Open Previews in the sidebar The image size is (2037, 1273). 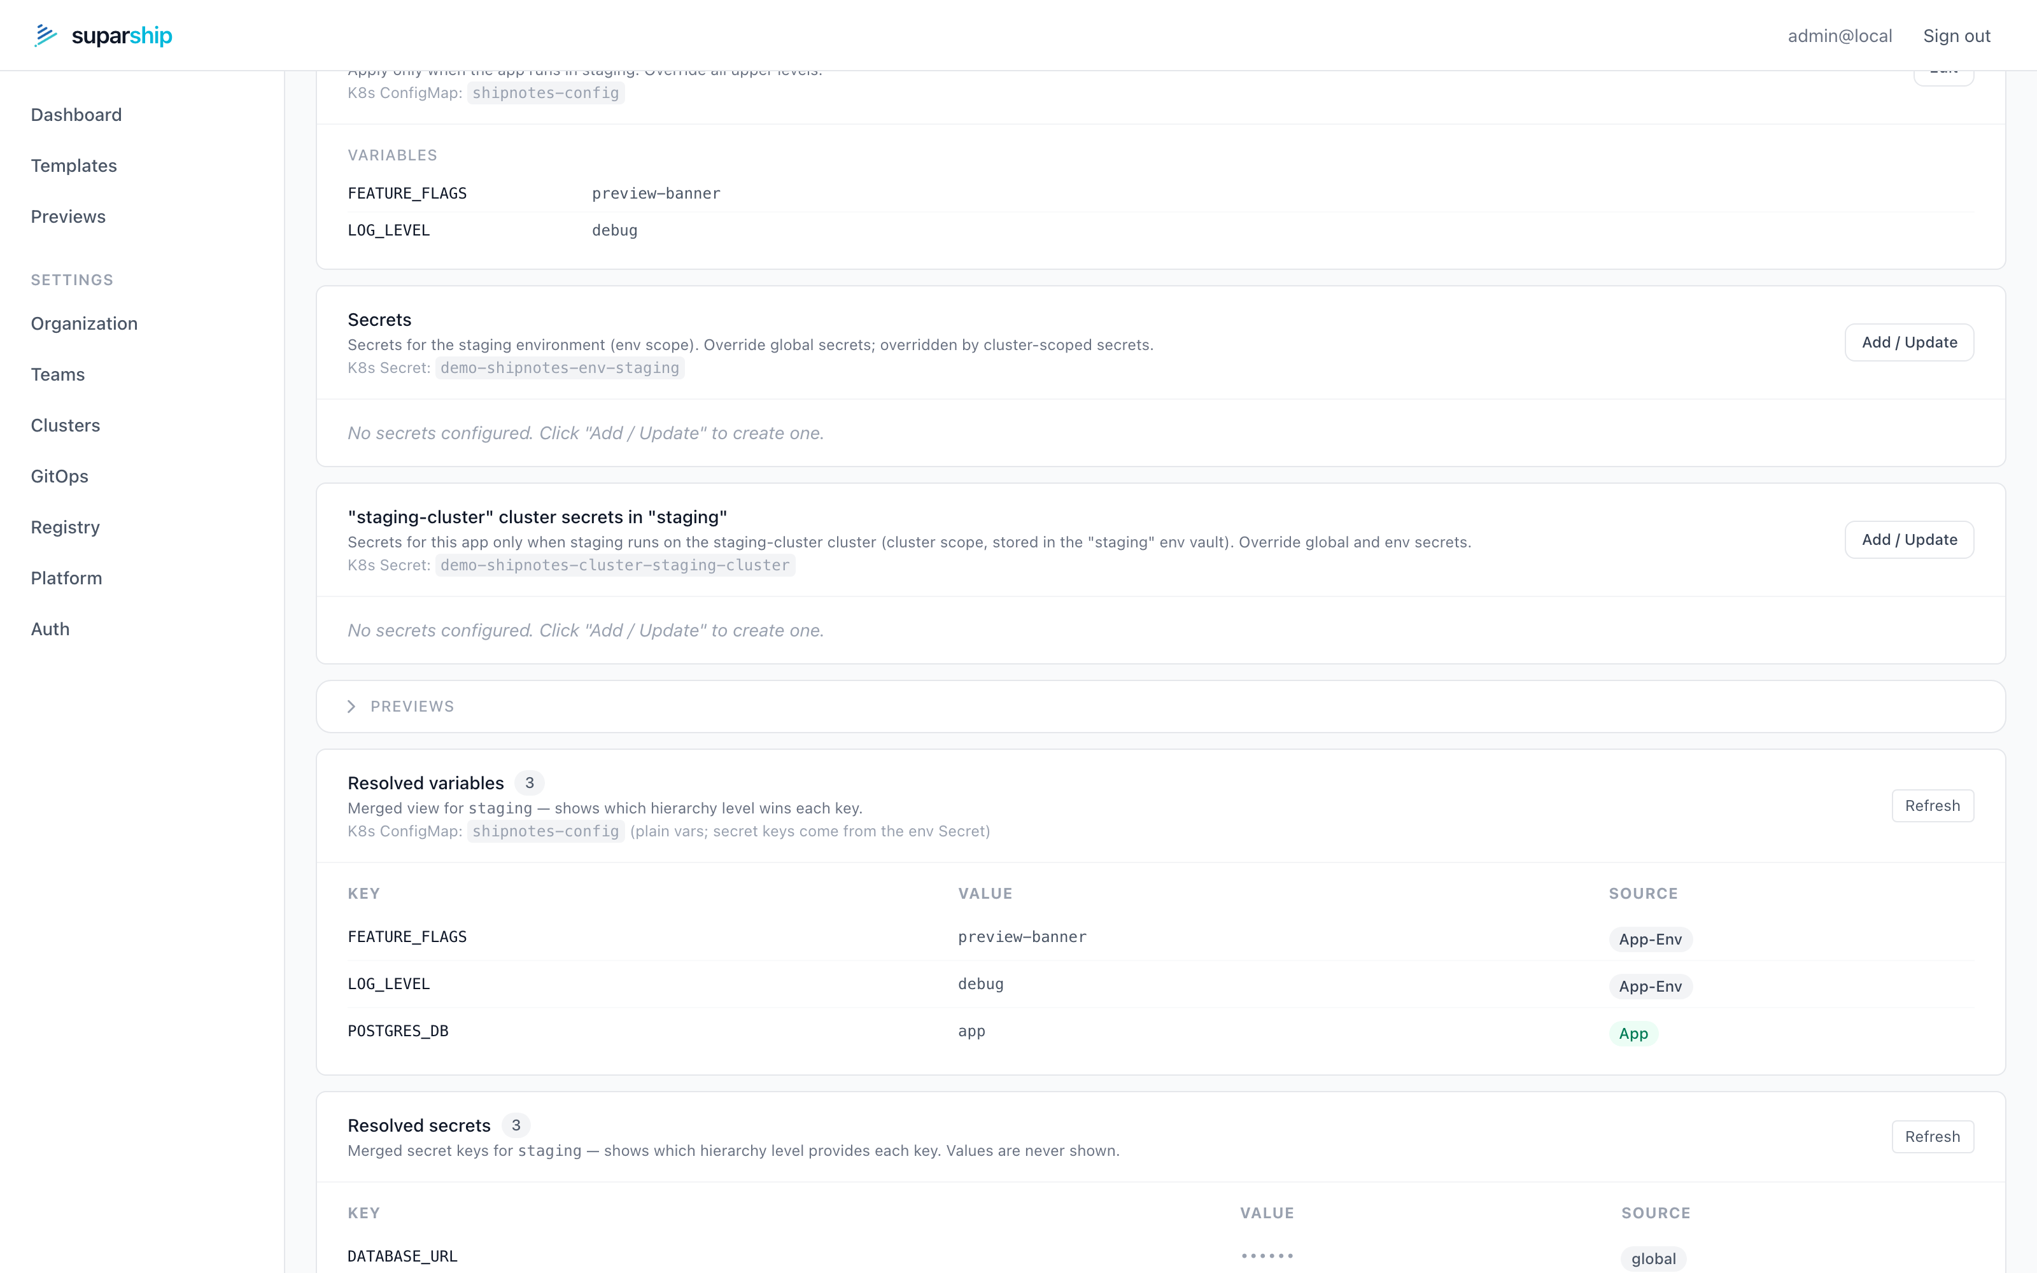[x=68, y=216]
